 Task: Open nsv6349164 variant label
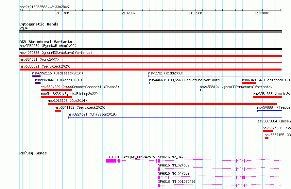click(266, 80)
